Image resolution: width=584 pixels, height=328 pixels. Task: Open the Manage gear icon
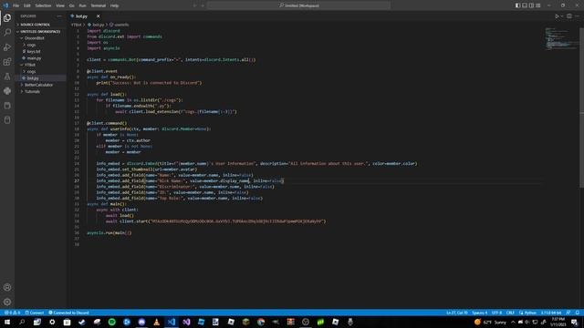pos(7,302)
